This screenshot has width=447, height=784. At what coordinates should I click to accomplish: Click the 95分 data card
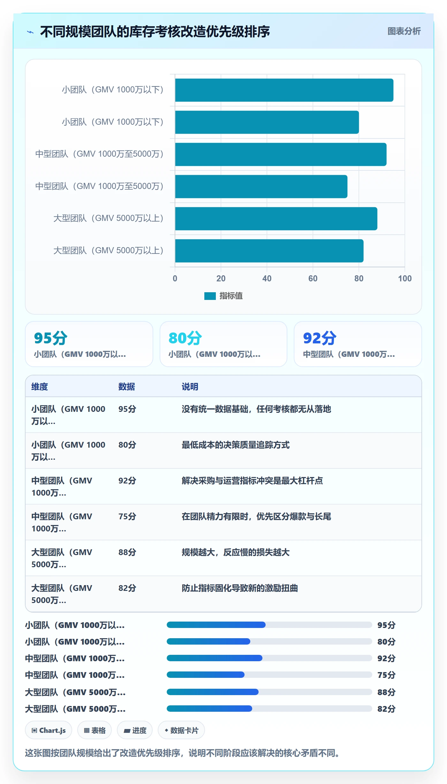point(89,344)
